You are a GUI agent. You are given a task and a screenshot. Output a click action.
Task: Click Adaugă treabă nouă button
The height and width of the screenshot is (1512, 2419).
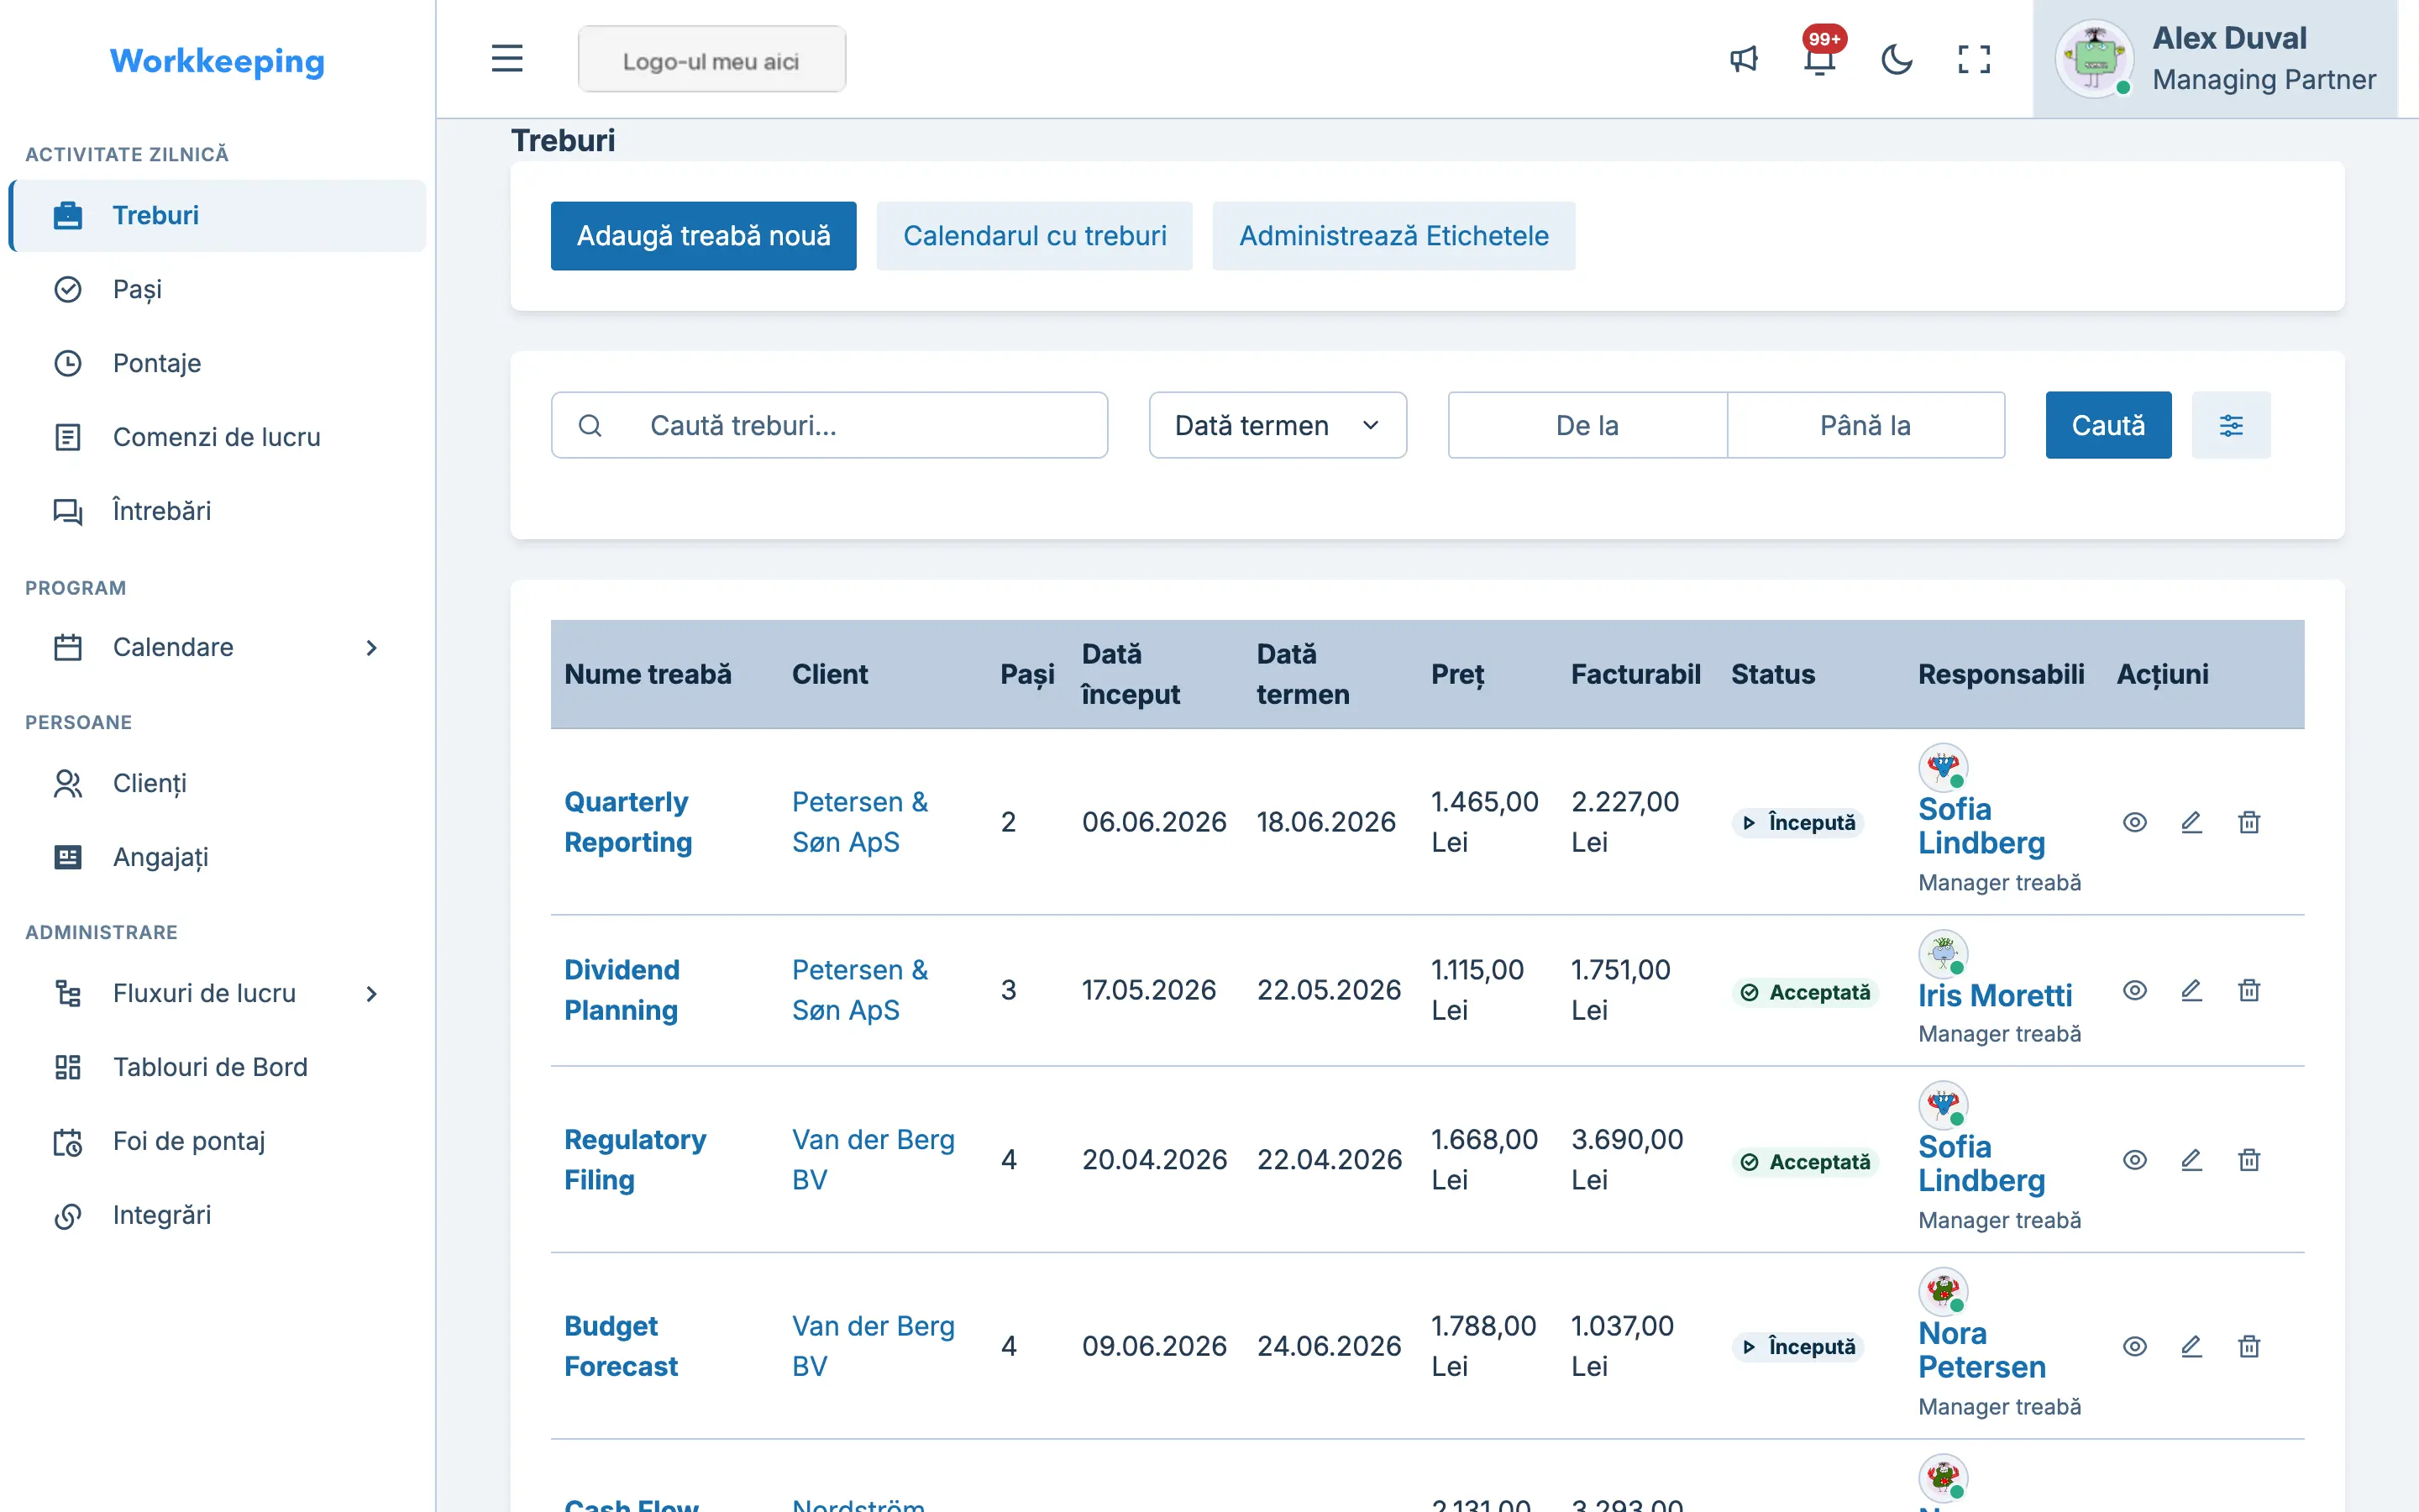(704, 236)
